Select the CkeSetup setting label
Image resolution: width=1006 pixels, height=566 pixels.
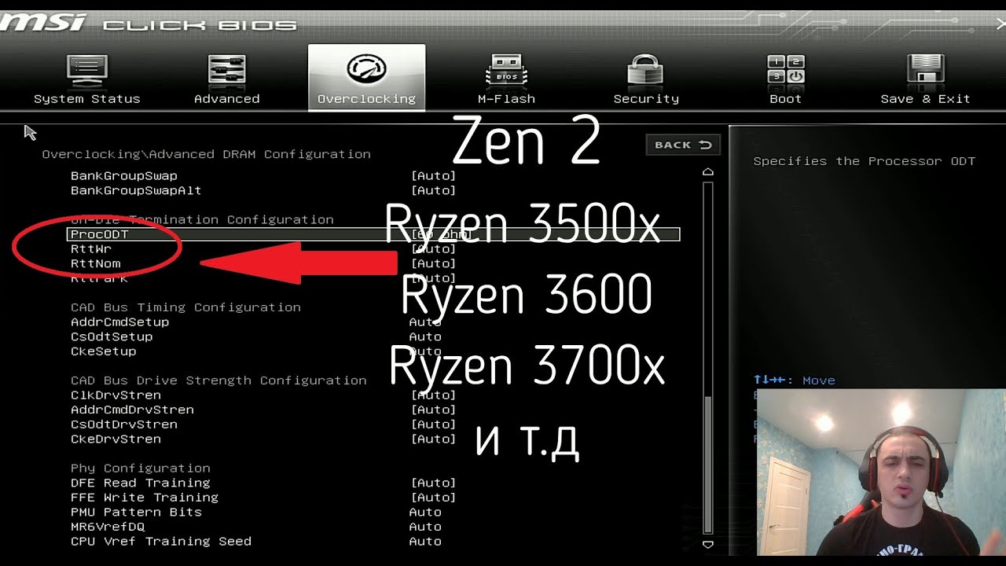point(104,351)
